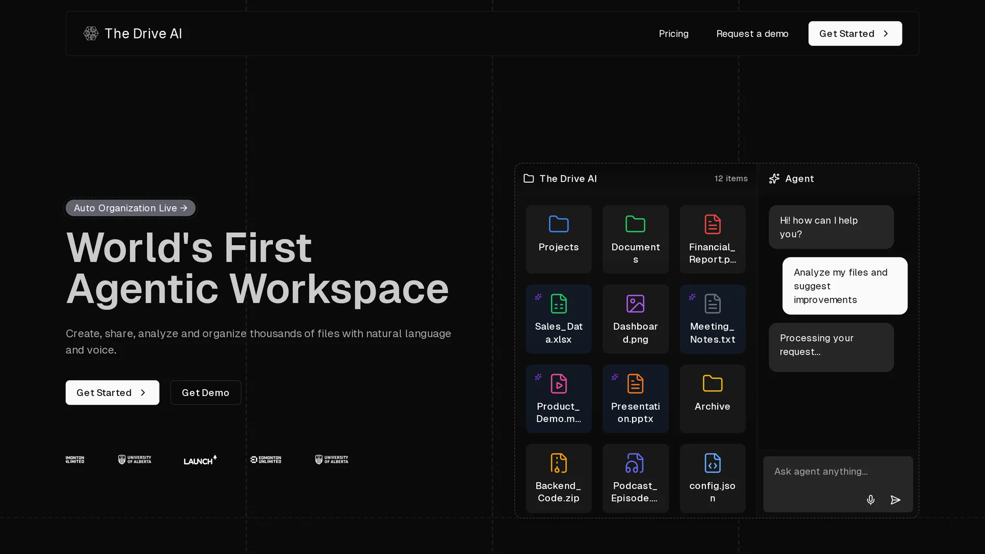The image size is (985, 554).
Task: Open the Pricing page
Action: pyautogui.click(x=674, y=33)
